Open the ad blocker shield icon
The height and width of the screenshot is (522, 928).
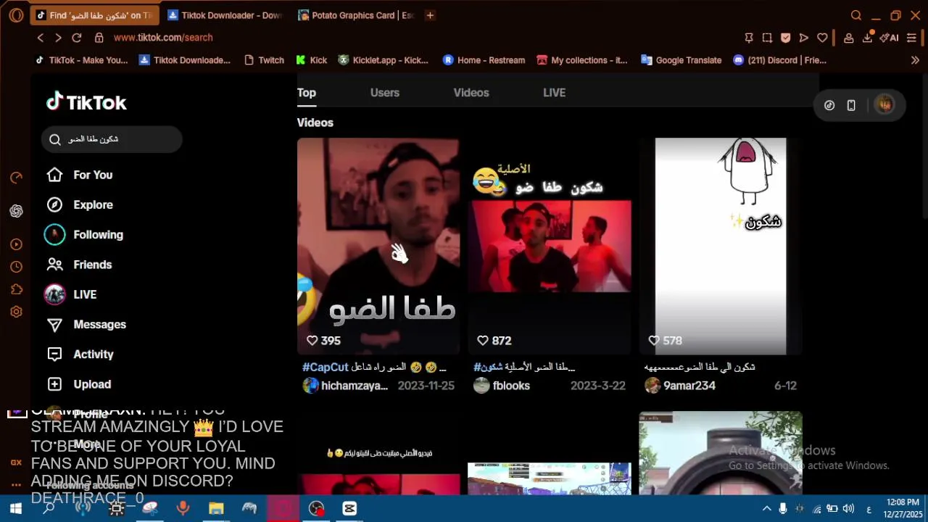[x=786, y=38]
